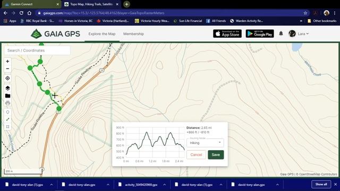Open Warden Activity Re... bookmark
Viewport: 340px width, 191px height.
(x=246, y=21)
